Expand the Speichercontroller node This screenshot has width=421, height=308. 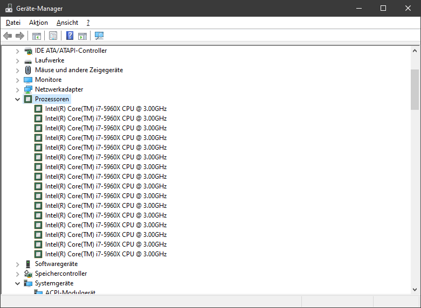18,274
